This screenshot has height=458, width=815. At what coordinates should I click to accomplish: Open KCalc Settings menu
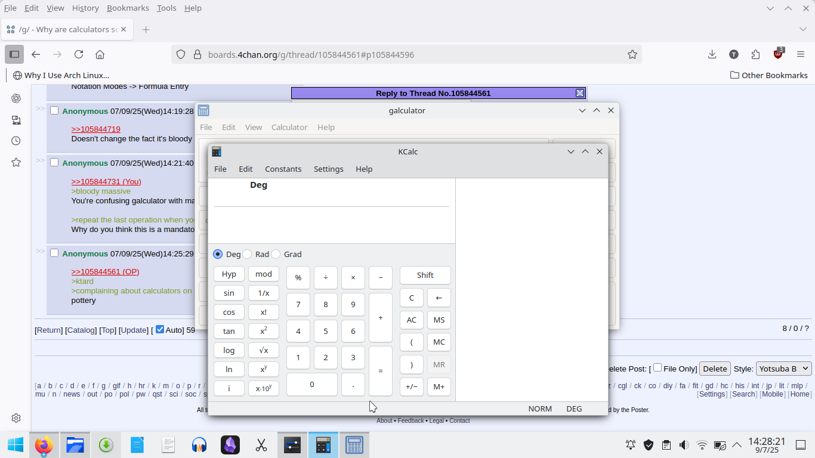(x=328, y=169)
